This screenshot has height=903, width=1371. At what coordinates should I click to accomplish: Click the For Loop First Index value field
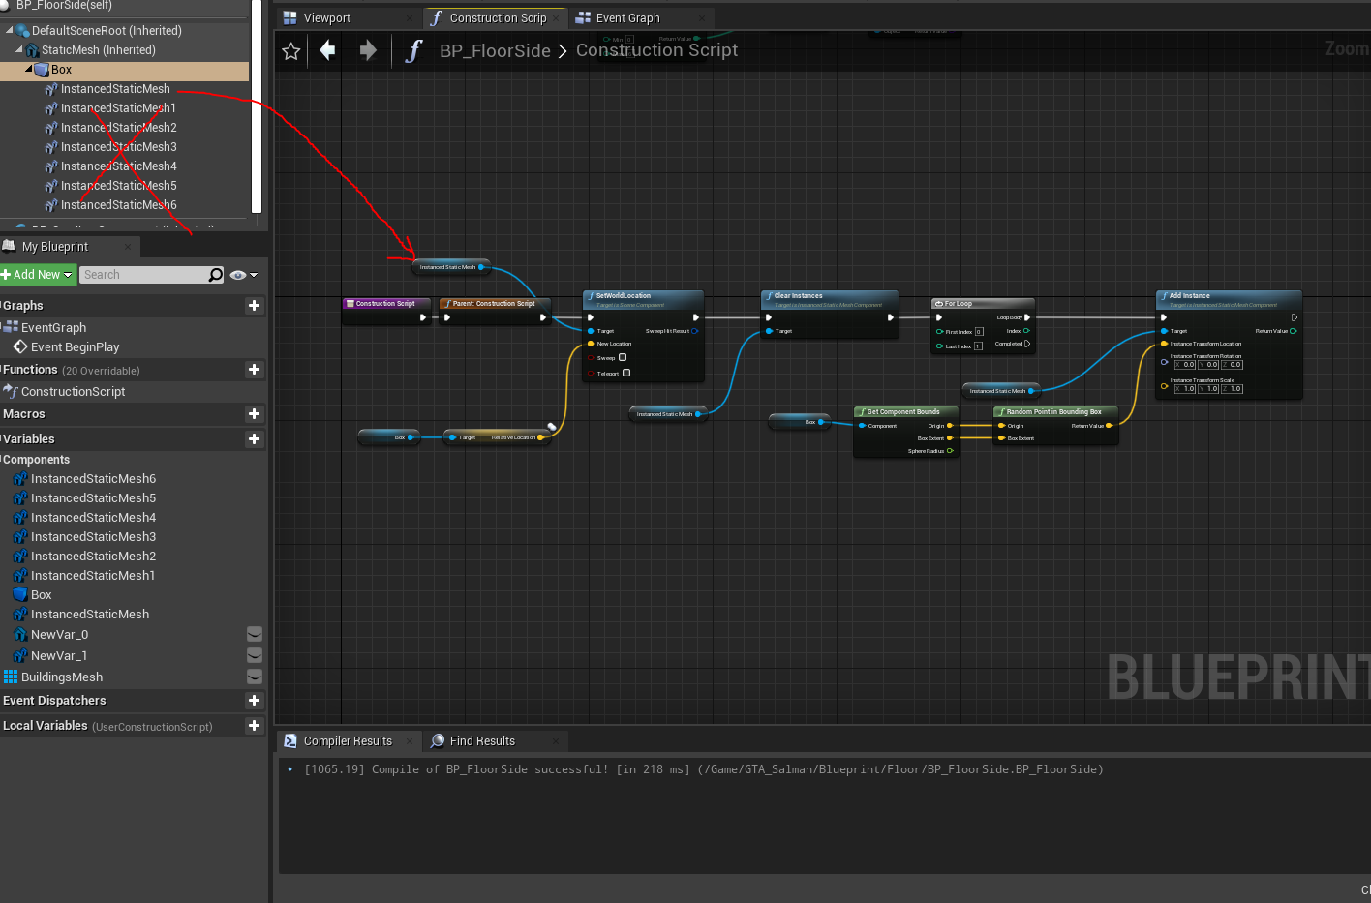(979, 332)
